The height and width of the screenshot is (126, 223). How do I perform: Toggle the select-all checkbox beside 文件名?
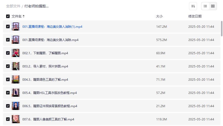click(x=8, y=16)
